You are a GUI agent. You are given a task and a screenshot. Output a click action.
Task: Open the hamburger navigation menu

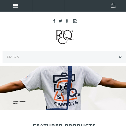pyautogui.click(x=16, y=6)
